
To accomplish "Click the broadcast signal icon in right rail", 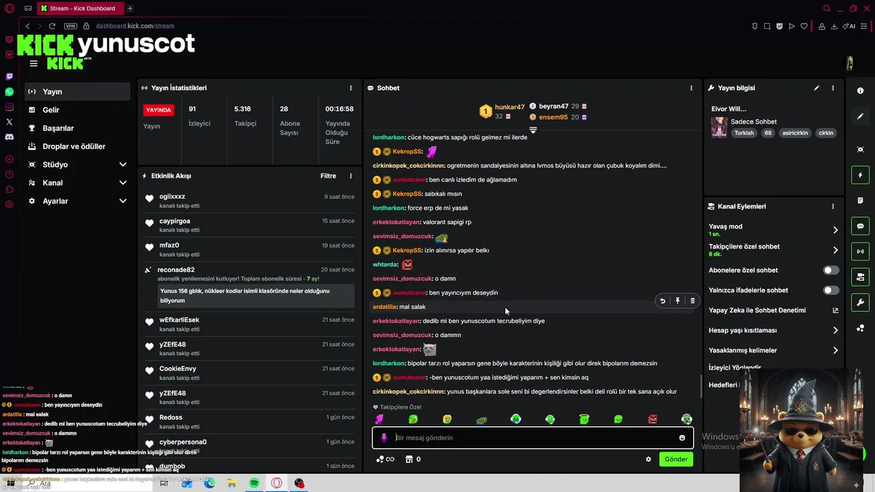I will (x=860, y=251).
